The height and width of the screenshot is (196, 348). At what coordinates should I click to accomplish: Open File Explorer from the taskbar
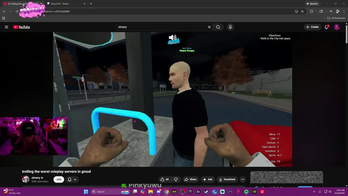[151, 192]
